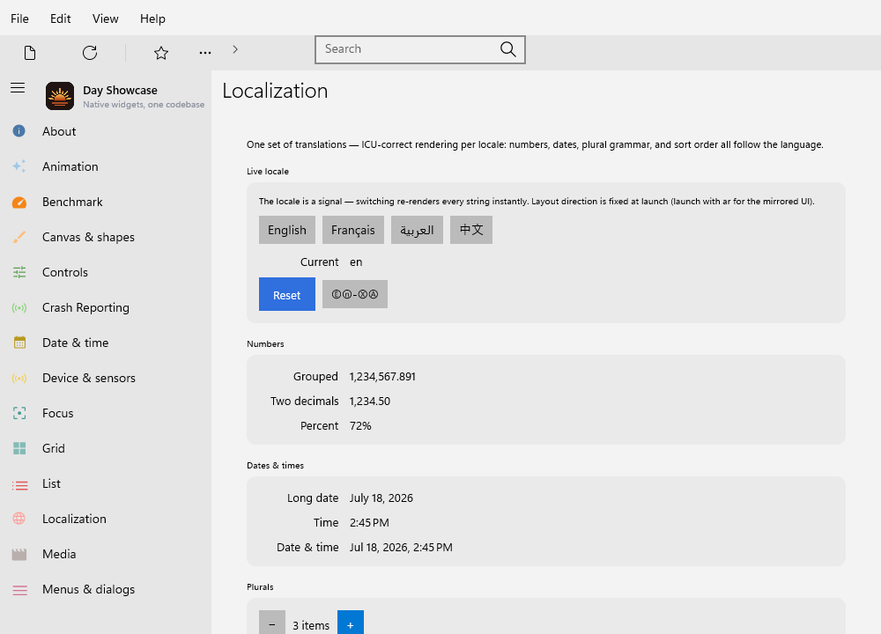The width and height of the screenshot is (881, 634).
Task: Click the 3 items plural text
Action: pos(311,625)
